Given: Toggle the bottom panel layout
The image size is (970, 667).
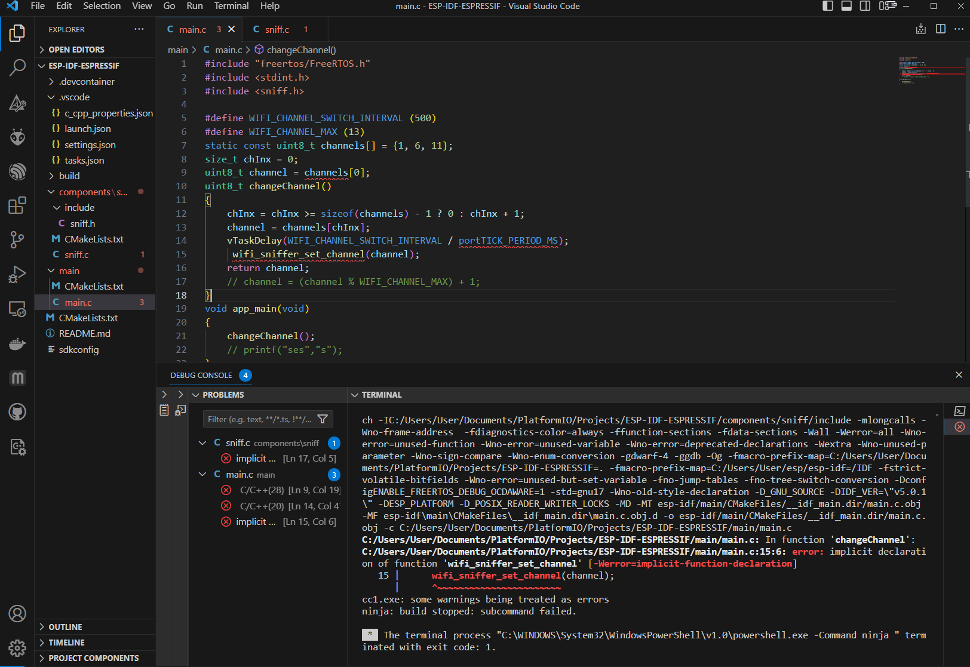Looking at the screenshot, I should click(846, 6).
